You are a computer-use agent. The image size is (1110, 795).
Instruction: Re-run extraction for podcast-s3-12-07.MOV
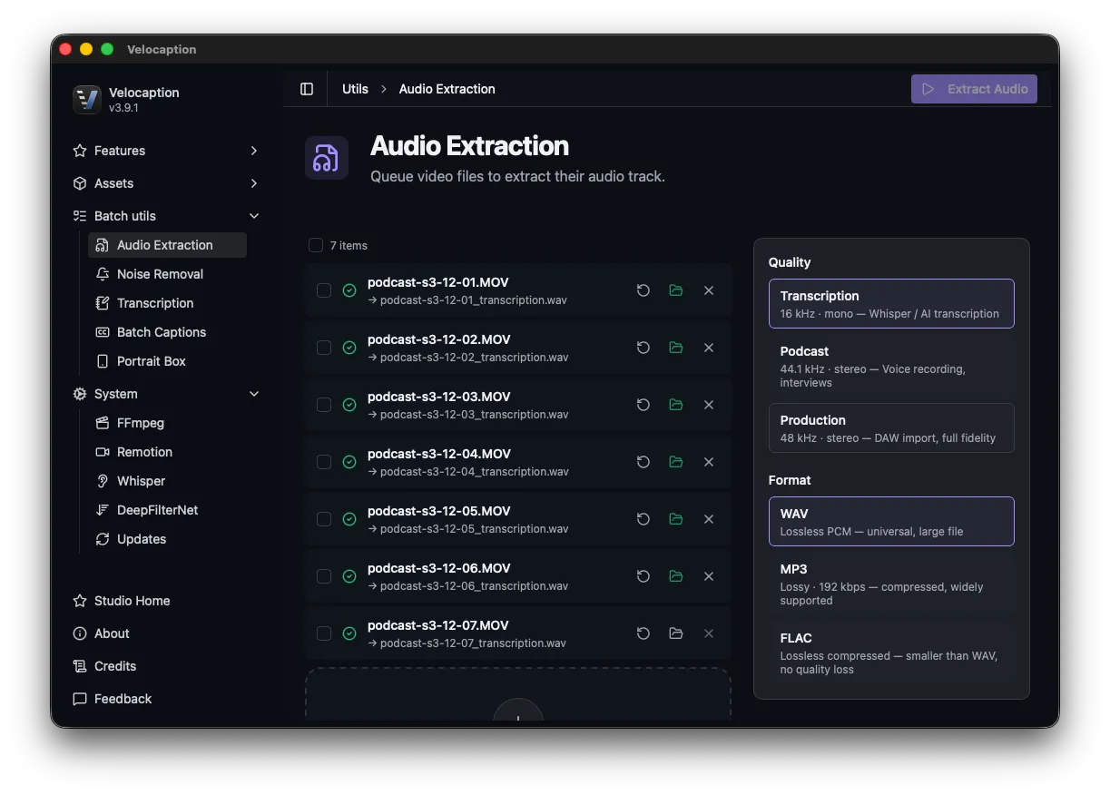[643, 633]
